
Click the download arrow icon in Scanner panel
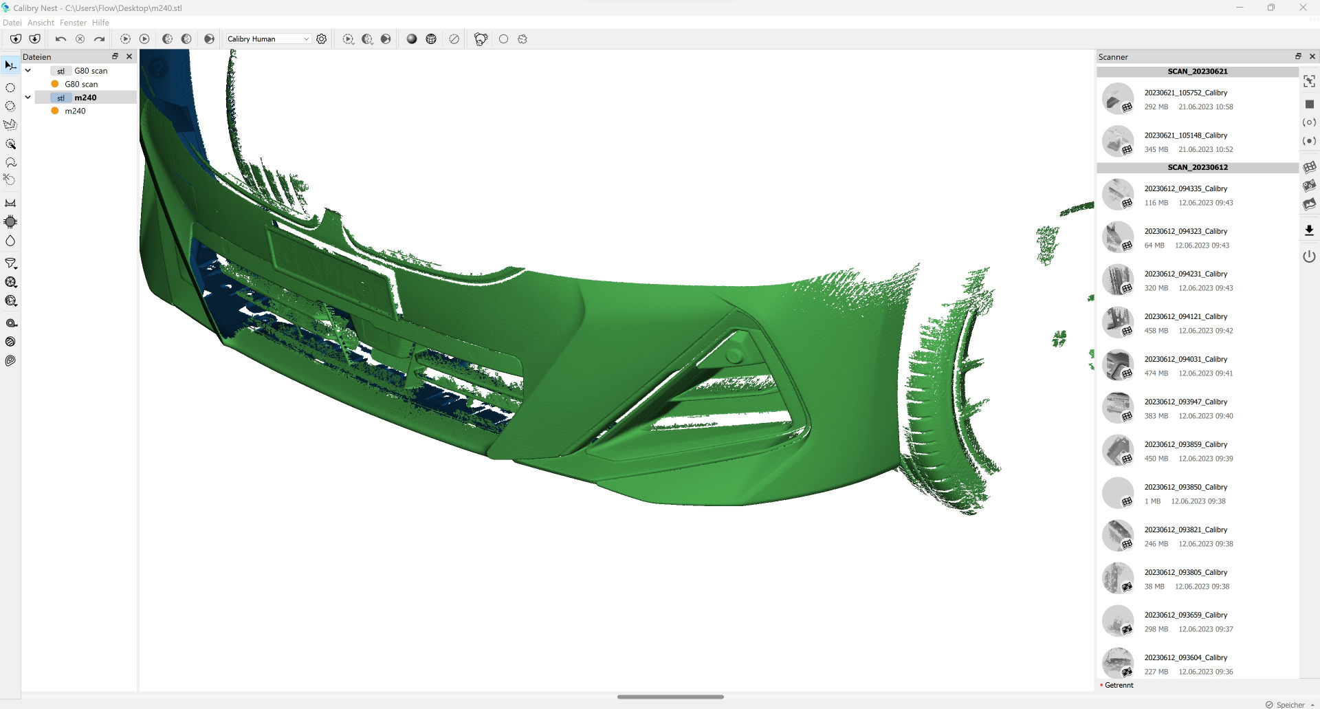click(1309, 230)
